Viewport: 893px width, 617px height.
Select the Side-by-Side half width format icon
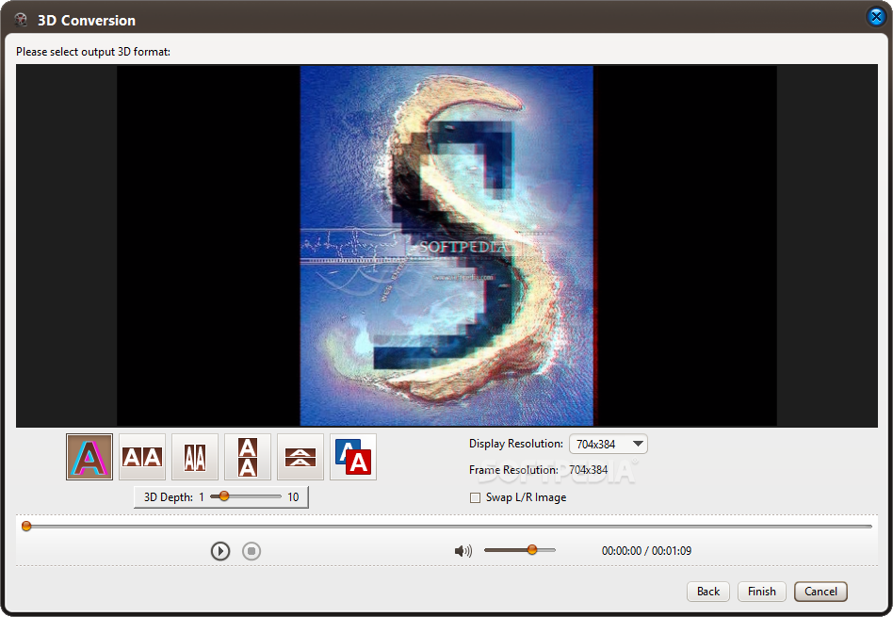195,457
